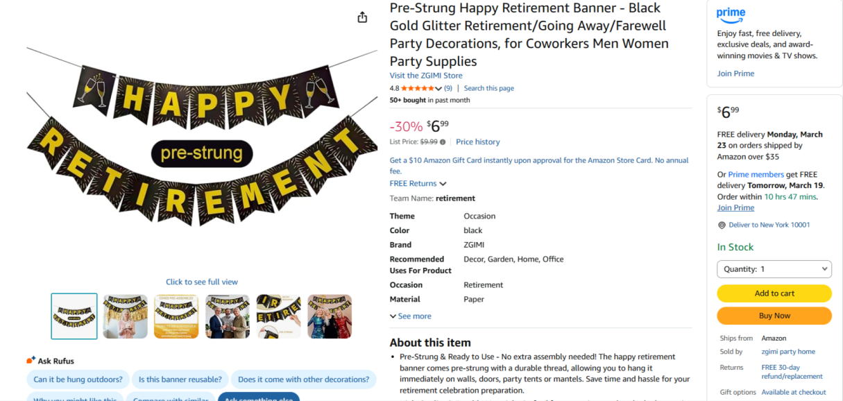
Task: Open the Quantity dropdown
Action: click(x=774, y=269)
